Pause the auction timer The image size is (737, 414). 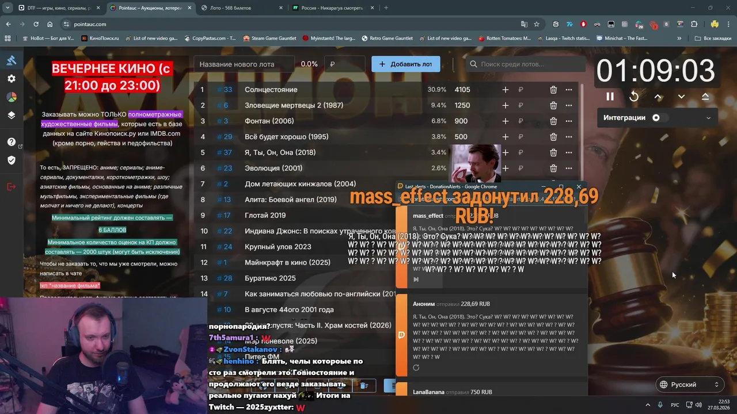coord(610,97)
